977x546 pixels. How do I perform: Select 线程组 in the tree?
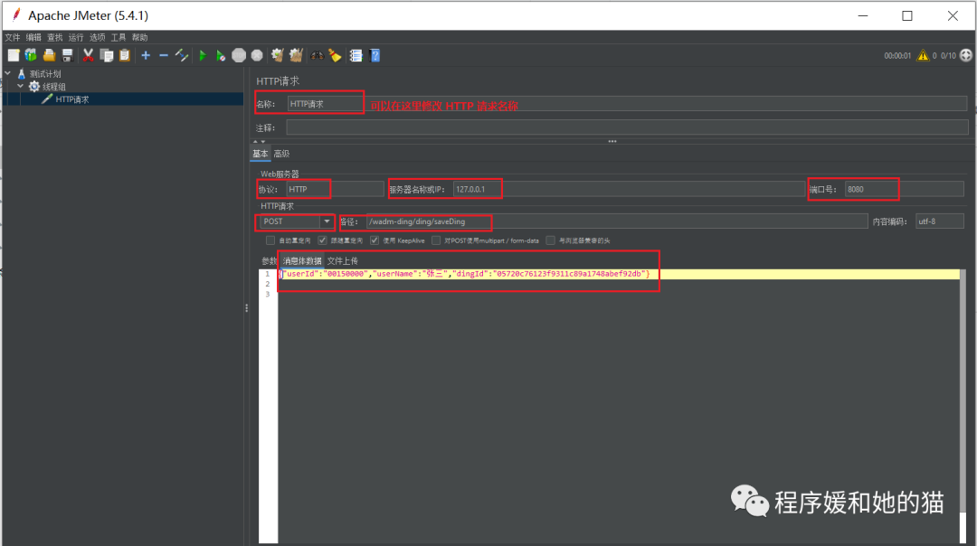click(x=53, y=87)
